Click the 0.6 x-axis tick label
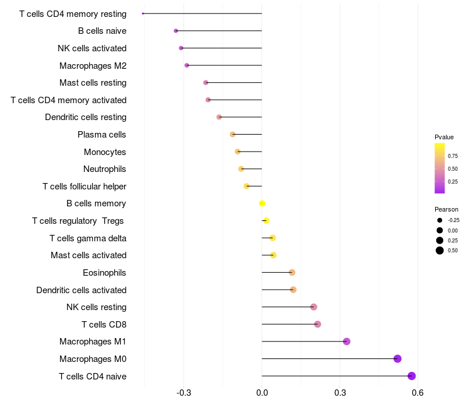This screenshot has height=408, width=466. coord(418,393)
